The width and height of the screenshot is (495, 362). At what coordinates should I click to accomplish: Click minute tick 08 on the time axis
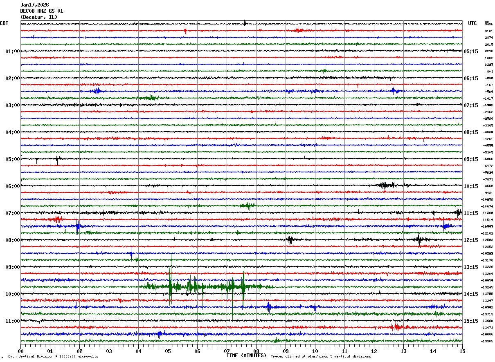[x=256, y=351]
